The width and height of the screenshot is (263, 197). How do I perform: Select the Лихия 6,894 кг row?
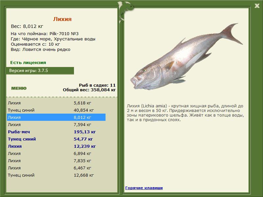pyautogui.click(x=56, y=153)
